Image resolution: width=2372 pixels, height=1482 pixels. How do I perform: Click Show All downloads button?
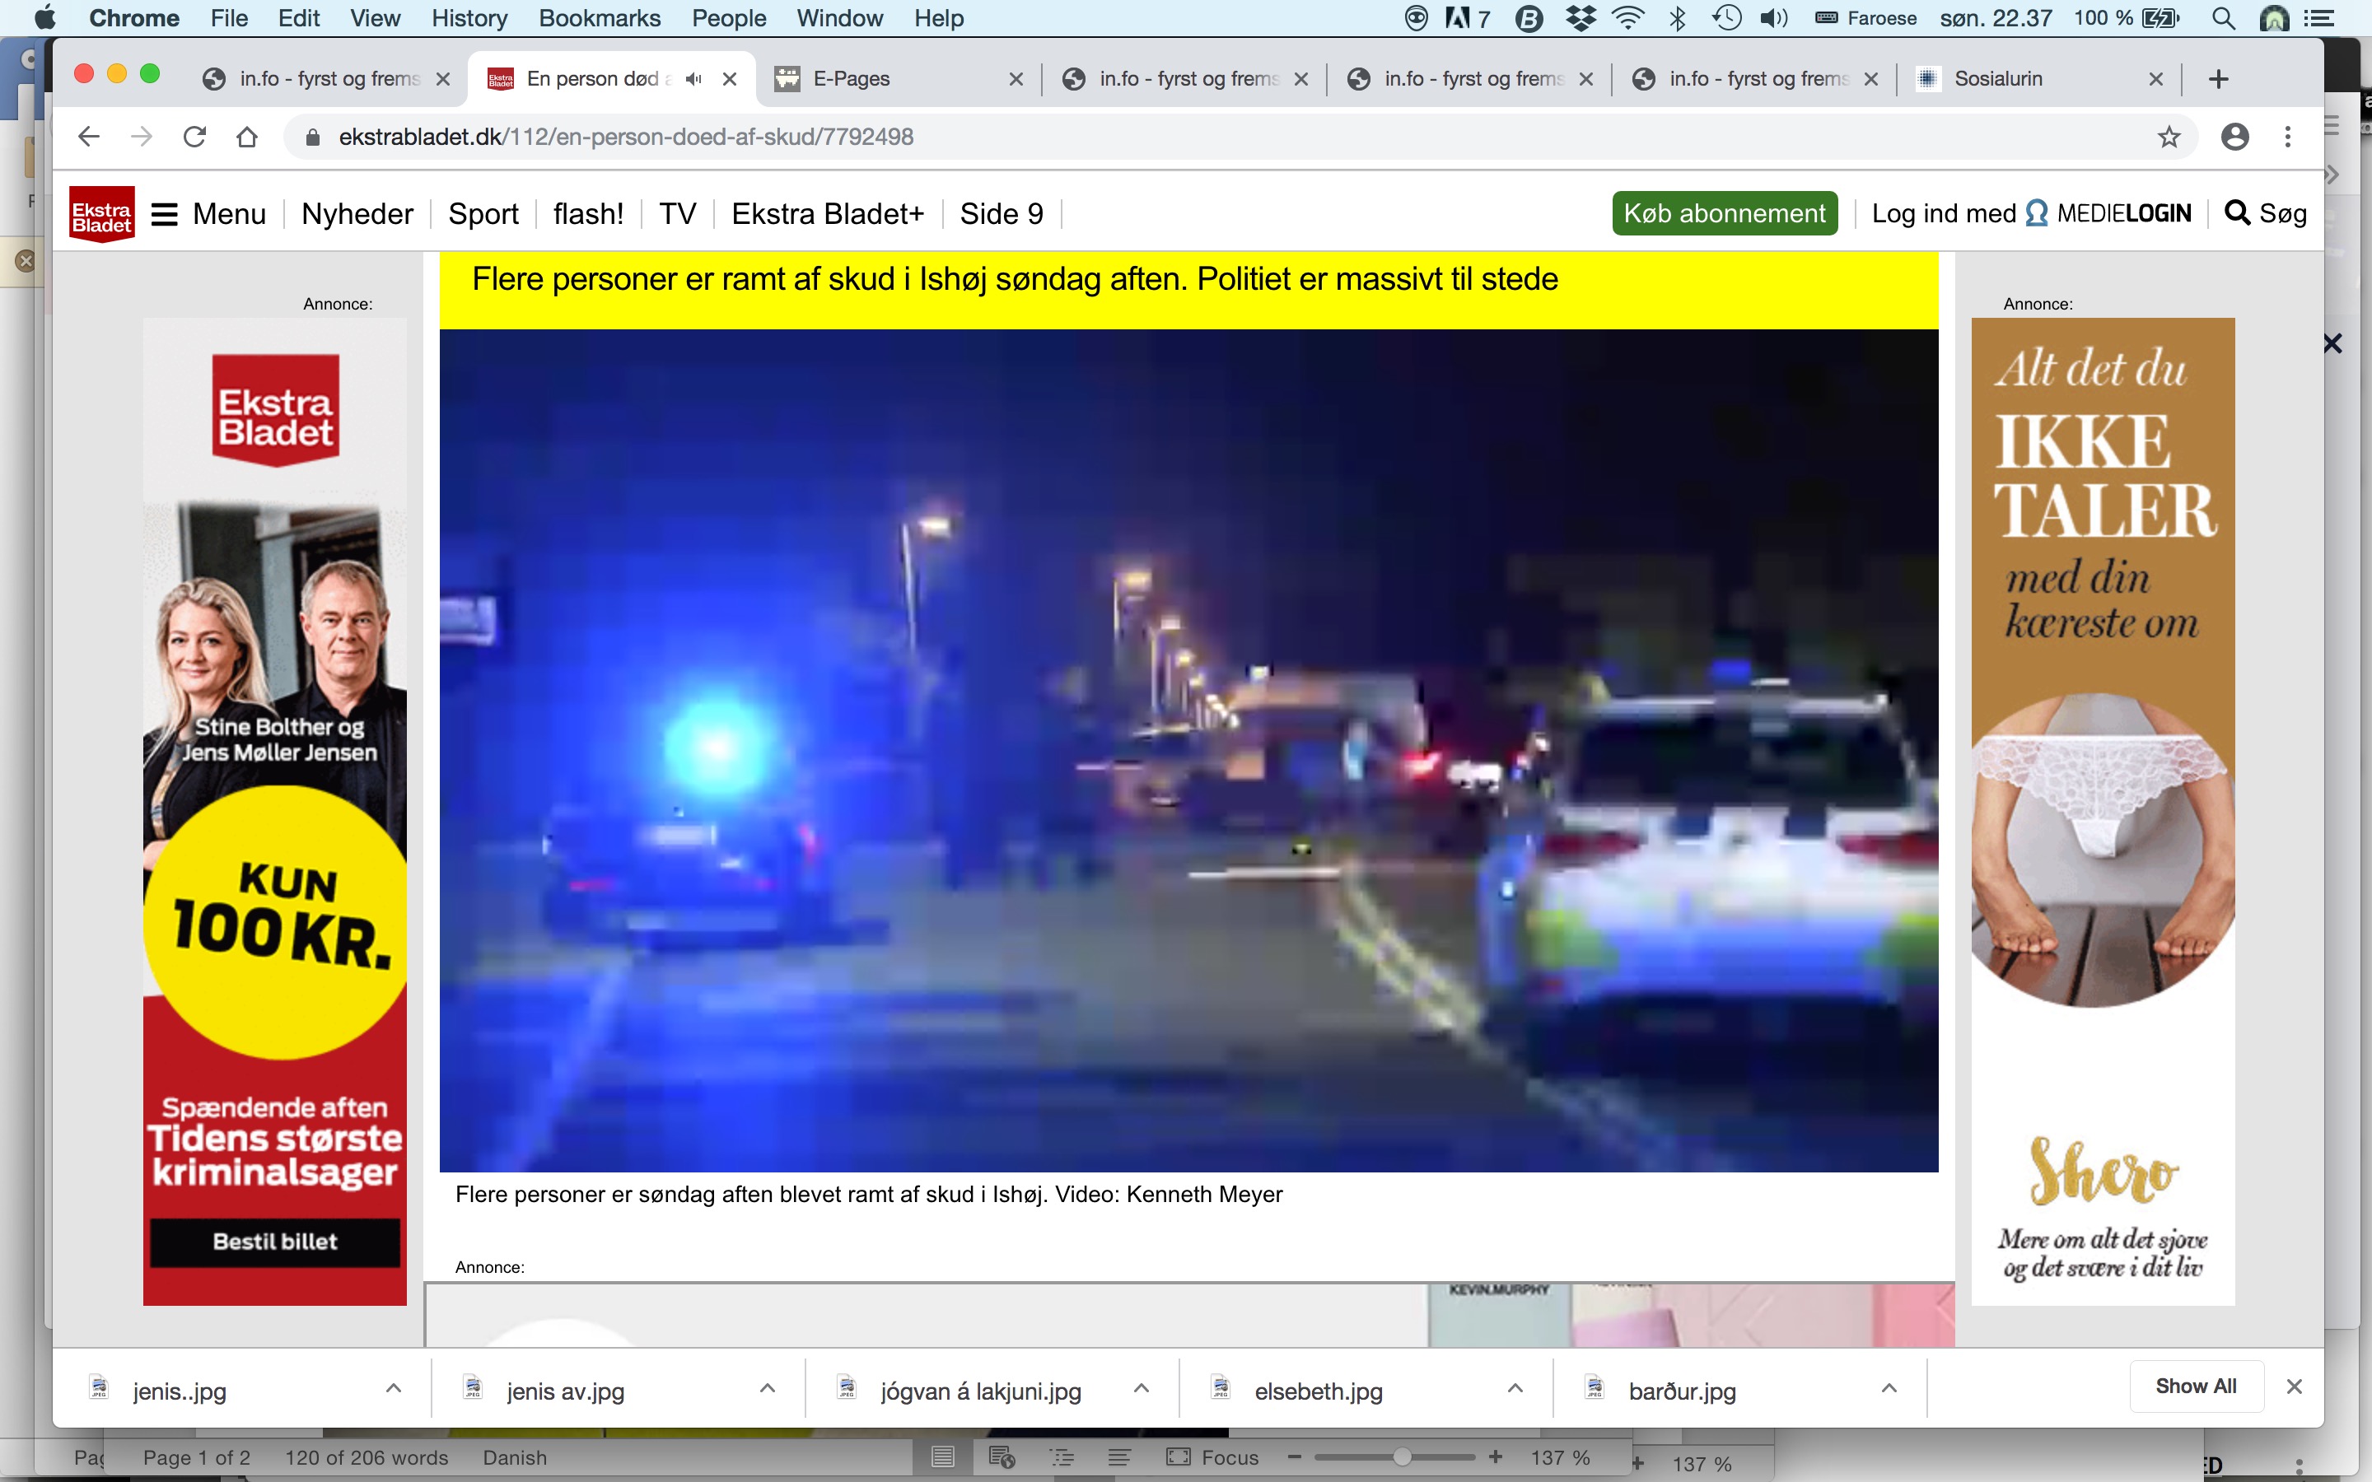[x=2196, y=1386]
